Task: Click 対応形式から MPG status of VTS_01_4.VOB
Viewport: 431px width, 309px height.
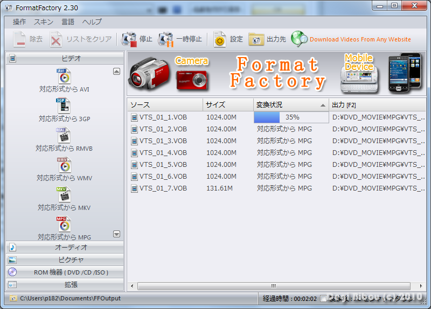Action: point(284,153)
